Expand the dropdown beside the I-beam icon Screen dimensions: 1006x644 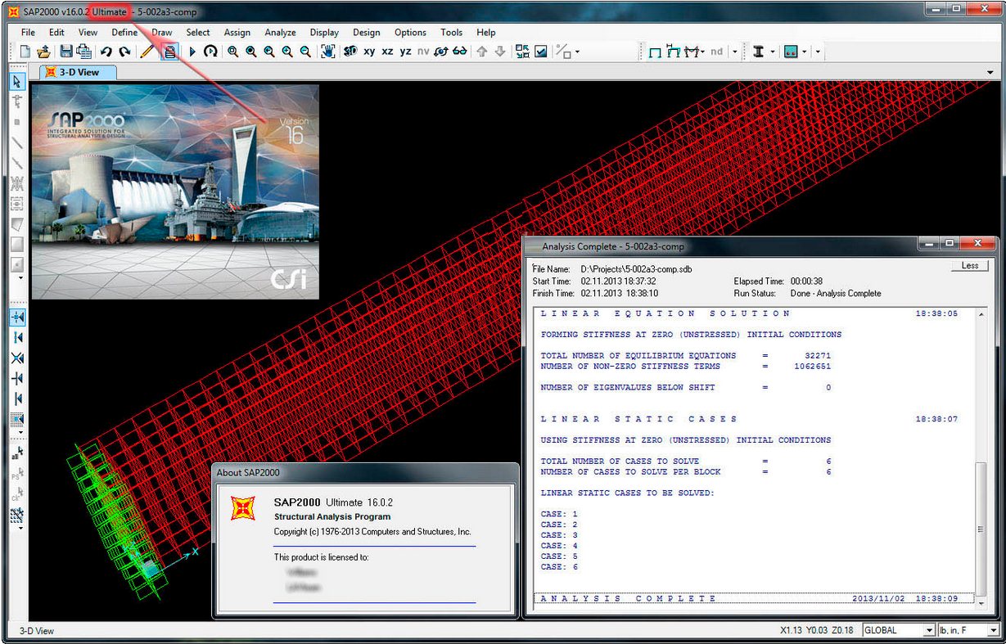772,51
